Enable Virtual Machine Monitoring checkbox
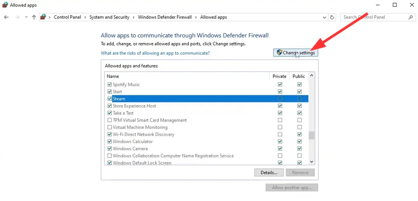 (109, 127)
